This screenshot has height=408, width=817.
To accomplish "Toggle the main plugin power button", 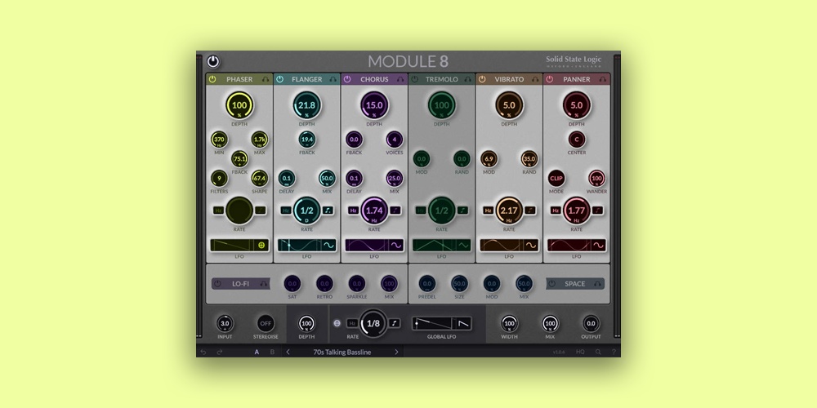I will point(213,61).
